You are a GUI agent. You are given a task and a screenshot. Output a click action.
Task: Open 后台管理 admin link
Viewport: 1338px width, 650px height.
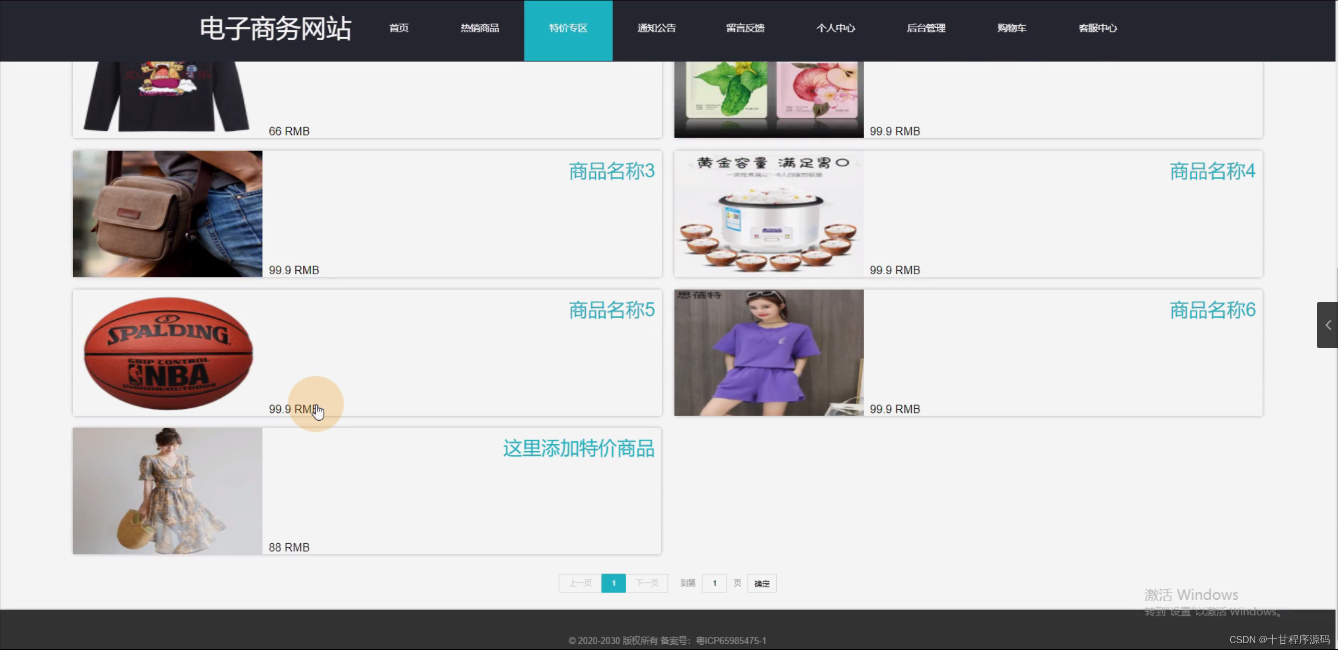click(x=926, y=28)
